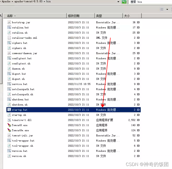
Task: Click the commons-daemon.jar file icon
Action: [9, 53]
